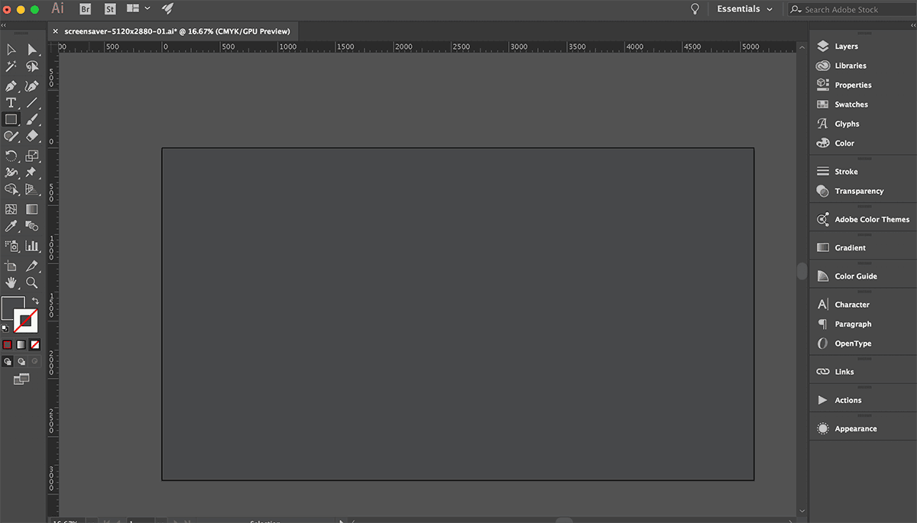Open the Layers panel
Viewport: 917px width, 523px height.
coord(846,47)
